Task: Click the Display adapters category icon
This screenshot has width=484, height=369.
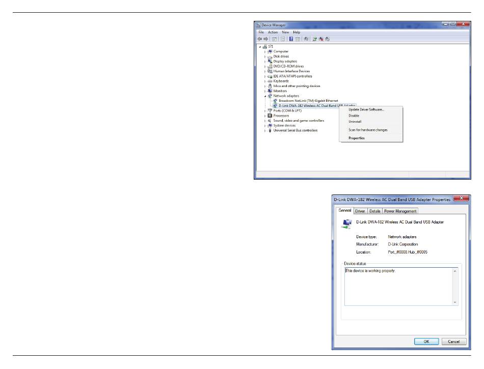Action: 270,62
